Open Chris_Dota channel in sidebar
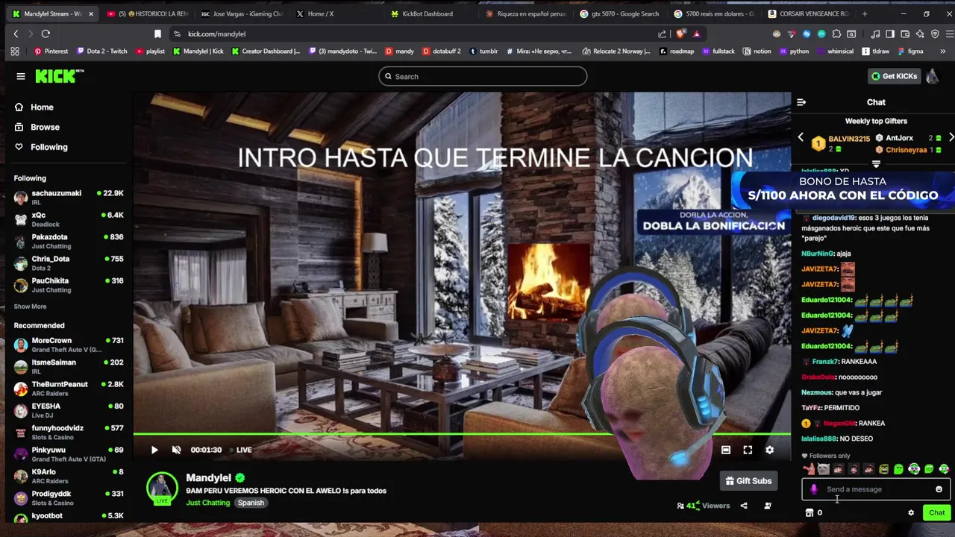 coord(69,263)
